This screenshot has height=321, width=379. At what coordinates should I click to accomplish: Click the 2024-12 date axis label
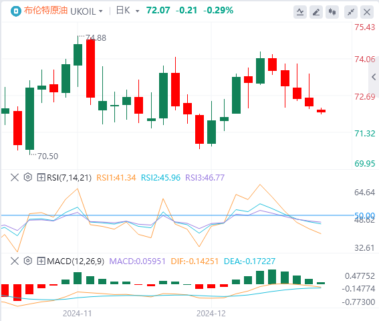click(x=211, y=314)
